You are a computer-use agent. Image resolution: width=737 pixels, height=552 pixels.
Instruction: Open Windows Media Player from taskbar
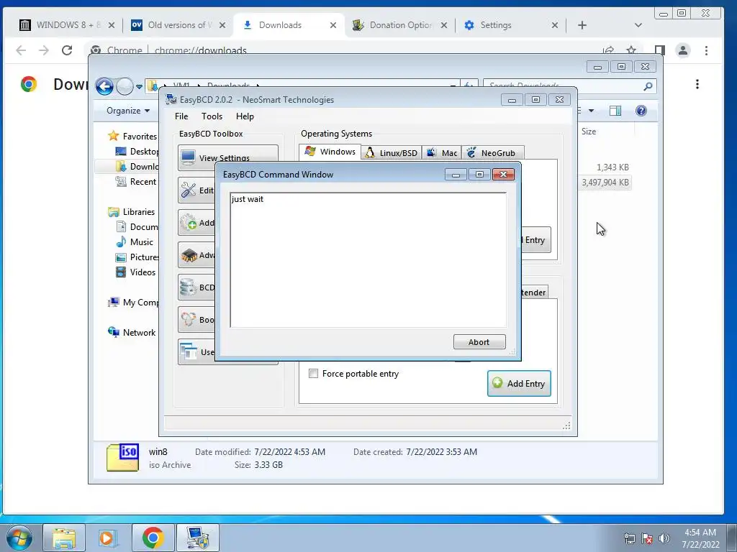(107, 538)
